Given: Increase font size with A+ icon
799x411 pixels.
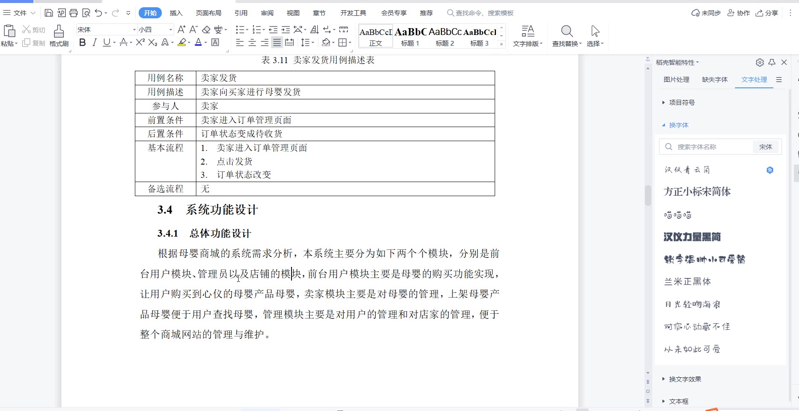Looking at the screenshot, I should click(x=181, y=29).
